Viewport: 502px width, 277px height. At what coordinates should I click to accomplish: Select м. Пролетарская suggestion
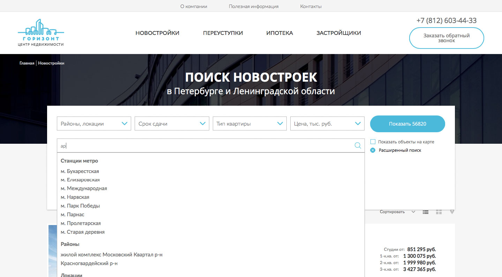[x=81, y=223]
